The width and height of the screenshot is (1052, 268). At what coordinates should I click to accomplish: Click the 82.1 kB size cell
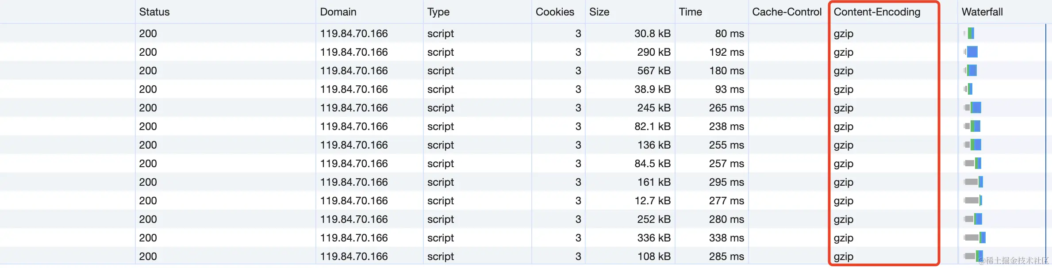point(652,126)
